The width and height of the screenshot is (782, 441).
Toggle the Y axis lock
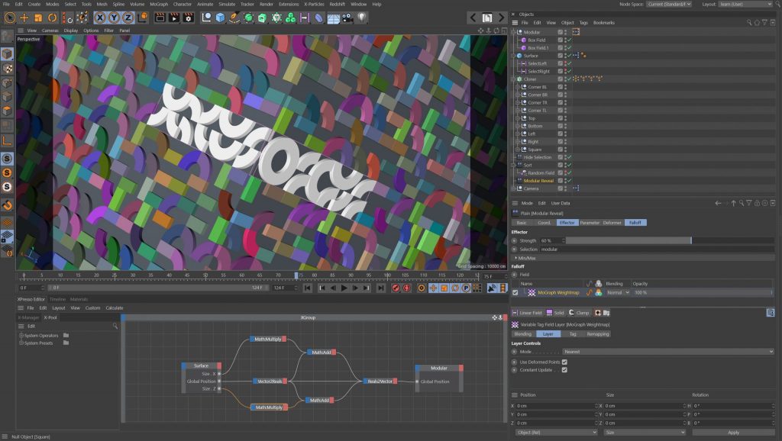pos(115,15)
